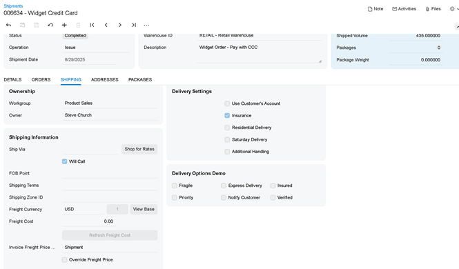The image size is (459, 269).
Task: Go to the next record
Action: [120, 25]
